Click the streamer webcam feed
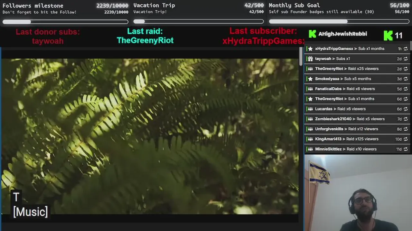The height and width of the screenshot is (231, 412). pyautogui.click(x=358, y=193)
